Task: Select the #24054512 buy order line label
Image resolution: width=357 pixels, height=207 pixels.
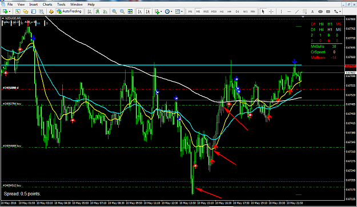Action: coord(12,185)
